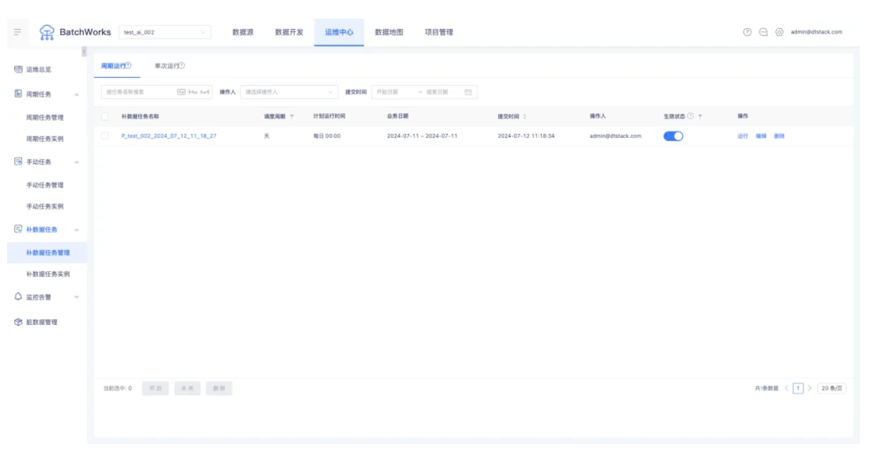Go to next page arrow

(810, 388)
